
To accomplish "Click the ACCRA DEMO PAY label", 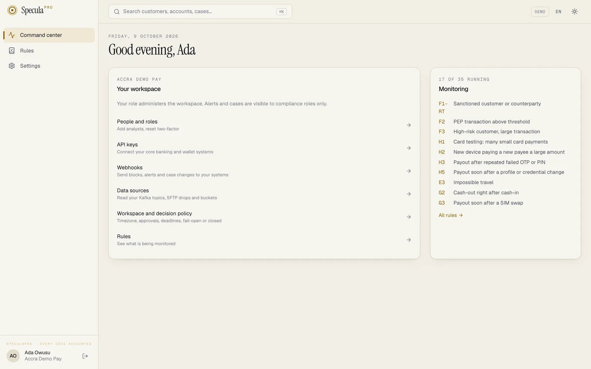I will [x=139, y=79].
